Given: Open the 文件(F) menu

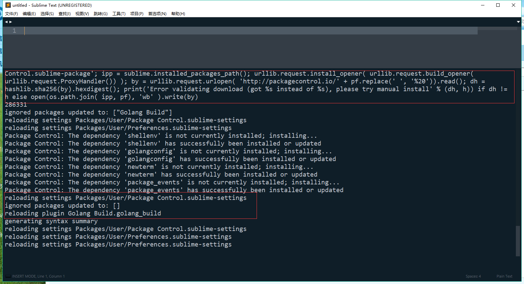Looking at the screenshot, I should click(12, 14).
